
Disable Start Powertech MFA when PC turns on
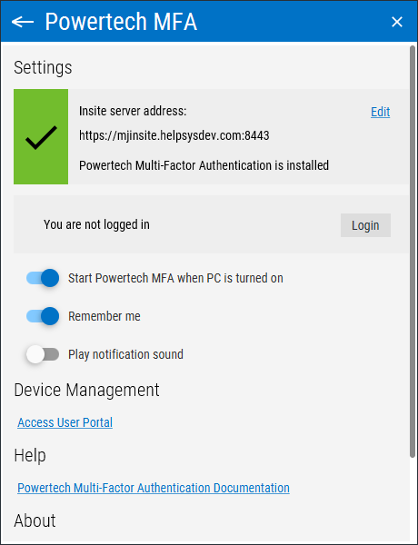(43, 278)
